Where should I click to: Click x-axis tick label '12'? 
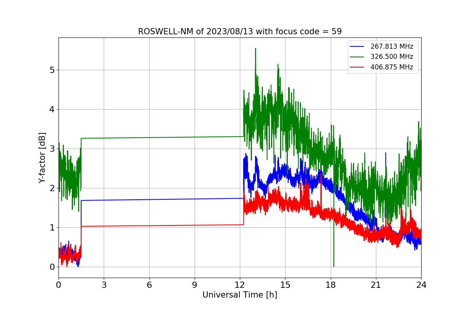click(240, 285)
